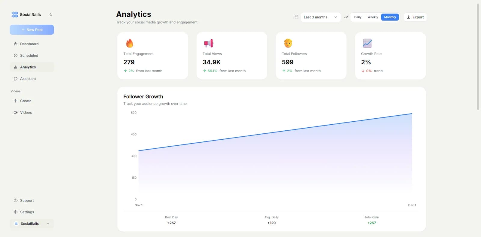
Task: Switch to Weekly view
Action: click(x=373, y=17)
